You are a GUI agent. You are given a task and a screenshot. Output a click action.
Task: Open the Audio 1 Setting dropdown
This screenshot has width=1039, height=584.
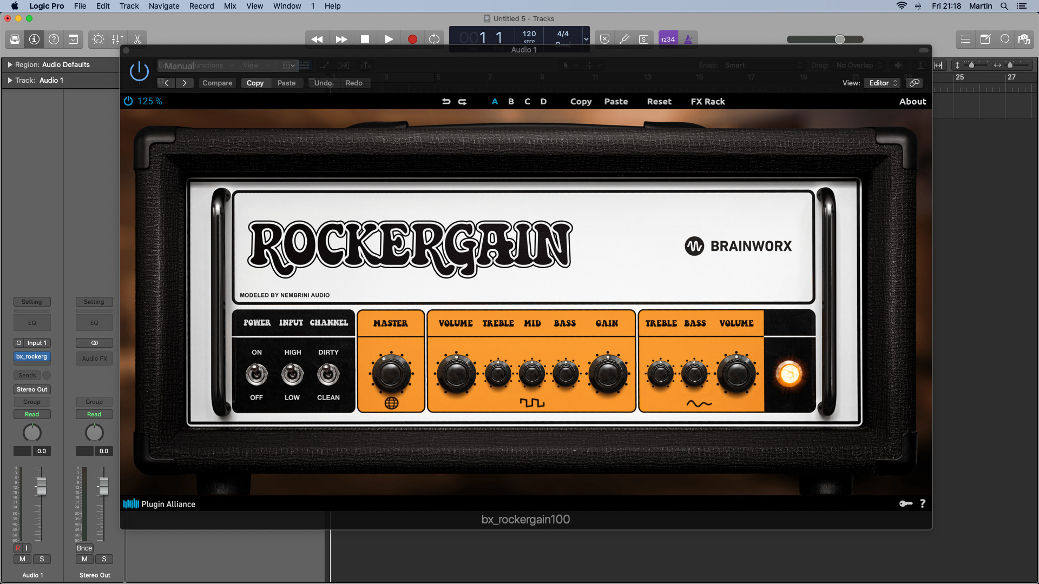coord(32,302)
